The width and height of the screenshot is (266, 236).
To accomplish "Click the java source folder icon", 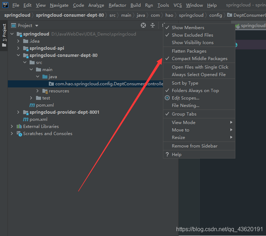I will (x=45, y=77).
